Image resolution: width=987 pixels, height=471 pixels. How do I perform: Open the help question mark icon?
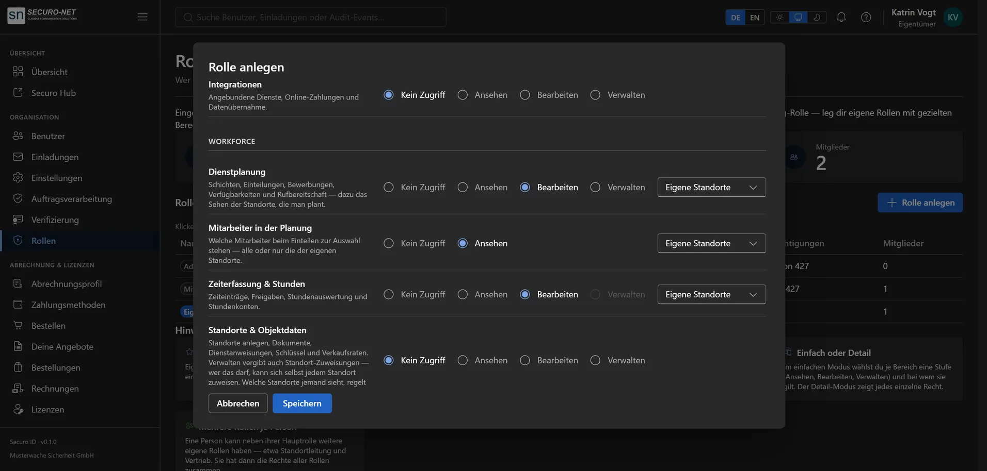pos(866,17)
